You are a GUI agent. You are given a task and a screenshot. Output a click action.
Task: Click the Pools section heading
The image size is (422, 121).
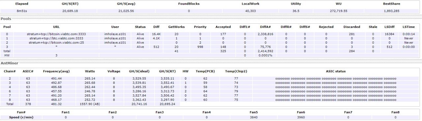[6, 19]
